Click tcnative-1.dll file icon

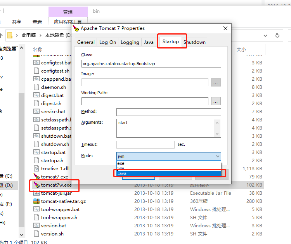(36, 168)
